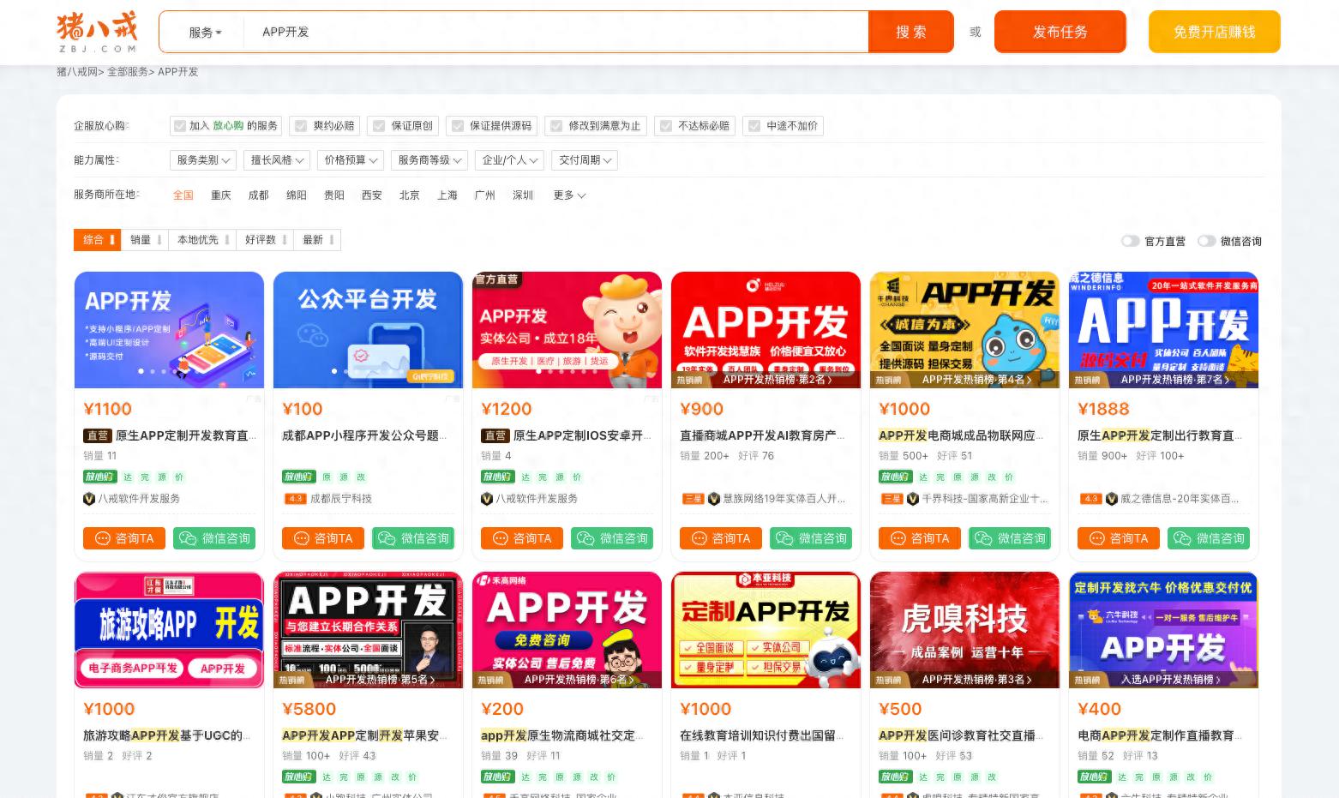This screenshot has height=798, width=1339.
Task: Click the 直营 badge on the ¥1100 listing
Action: tap(97, 435)
